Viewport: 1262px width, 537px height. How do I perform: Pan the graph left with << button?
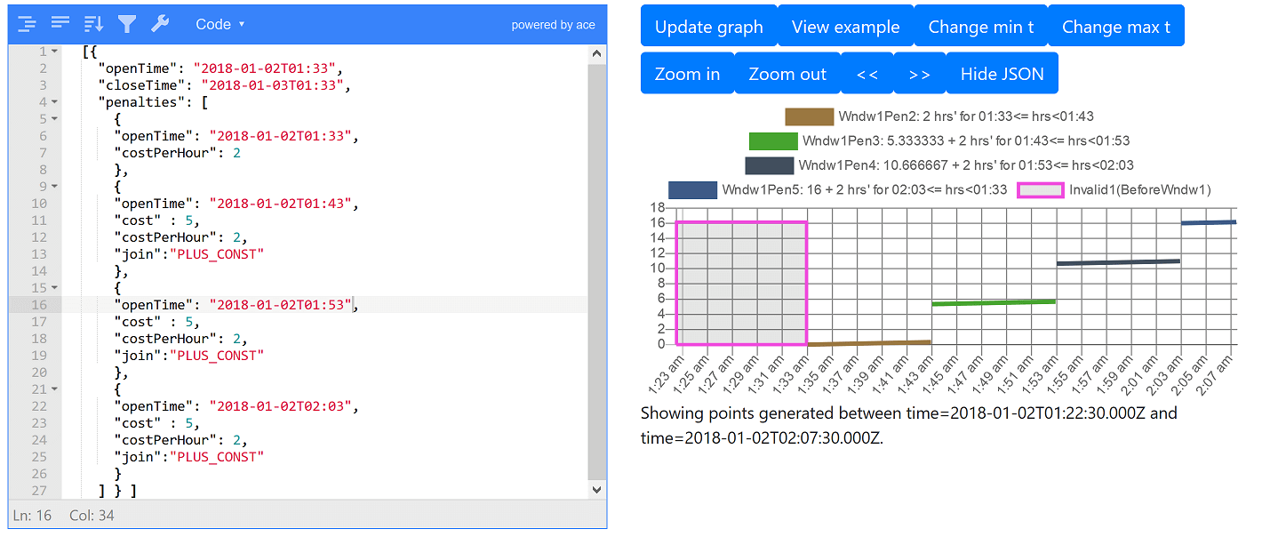click(867, 74)
